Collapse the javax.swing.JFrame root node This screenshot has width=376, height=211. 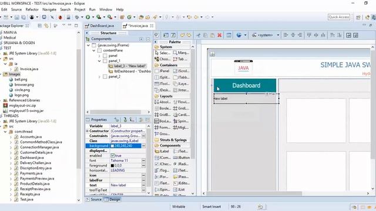coord(88,45)
